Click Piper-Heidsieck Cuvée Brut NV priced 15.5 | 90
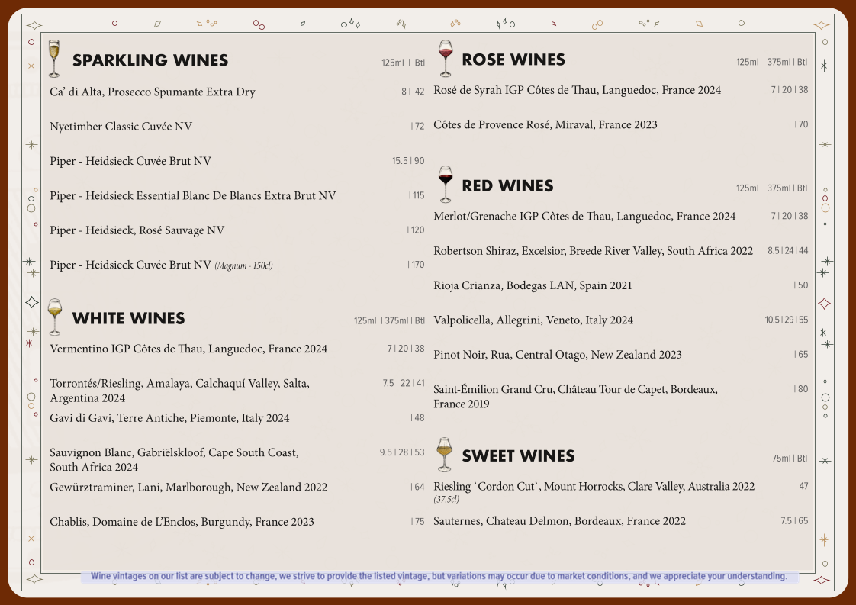Image resolution: width=856 pixels, height=605 pixels. pos(130,161)
